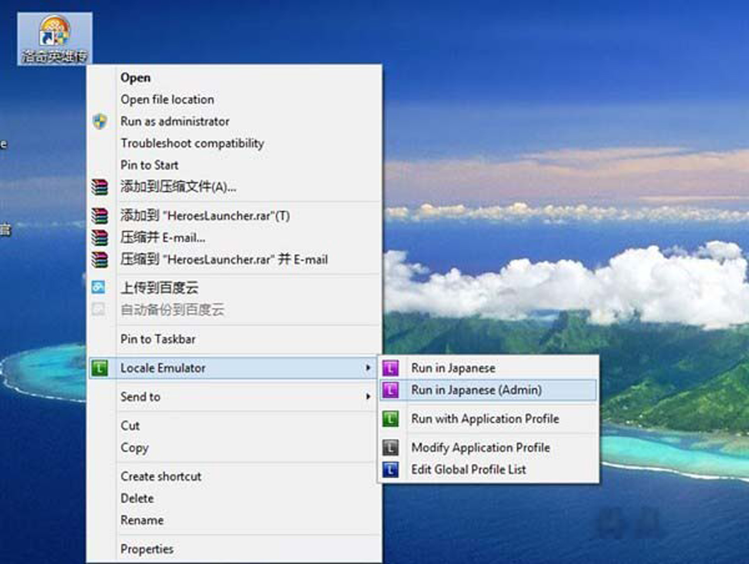Click the Run as administrator shield icon
This screenshot has height=564, width=749.
(100, 121)
